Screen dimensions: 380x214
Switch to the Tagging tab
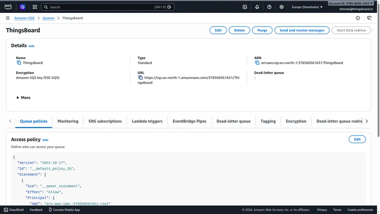tap(268, 121)
